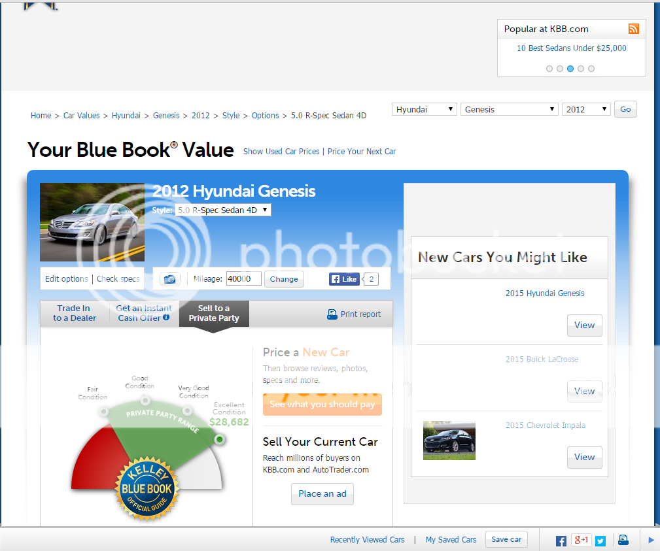
Task: Select the Good Condition marker on gauge
Action: [145, 399]
